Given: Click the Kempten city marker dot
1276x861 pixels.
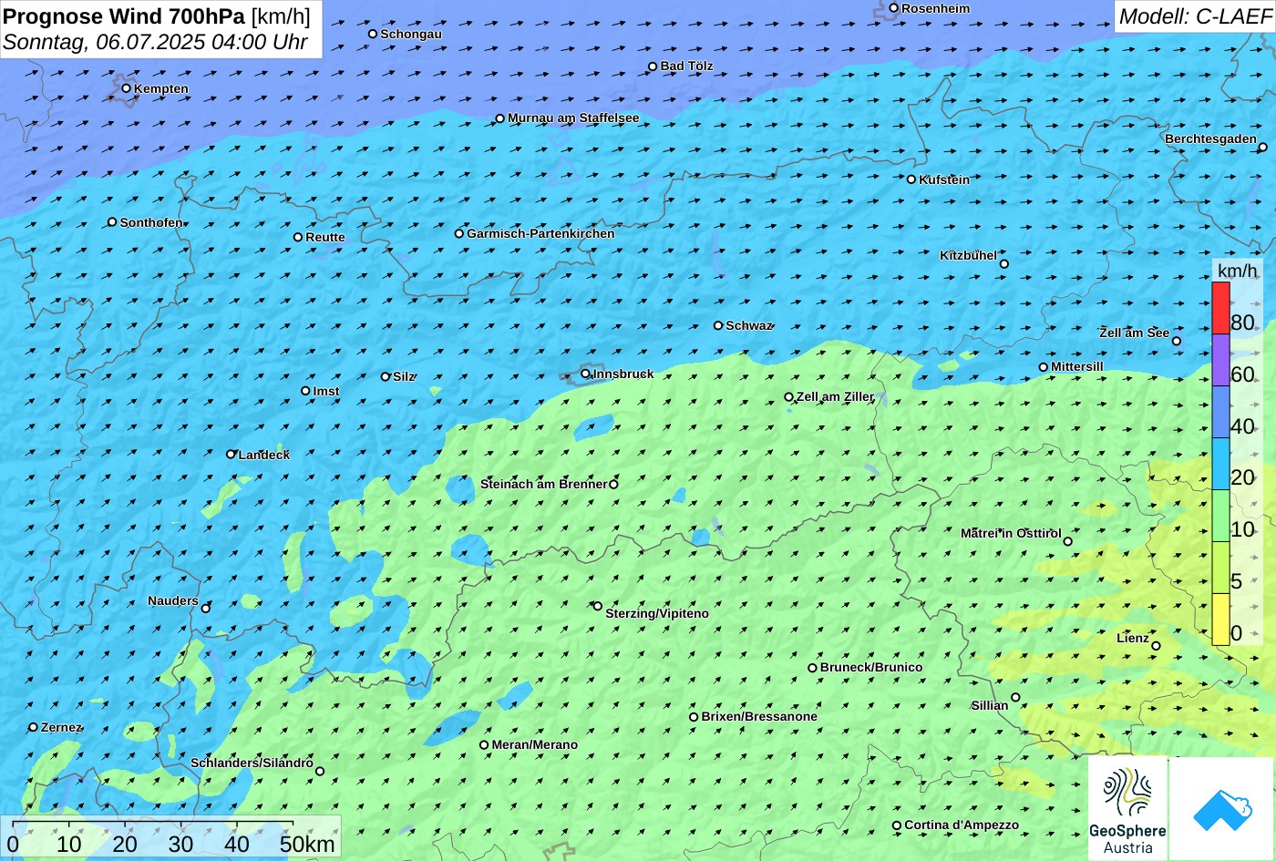Looking at the screenshot, I should [x=127, y=88].
